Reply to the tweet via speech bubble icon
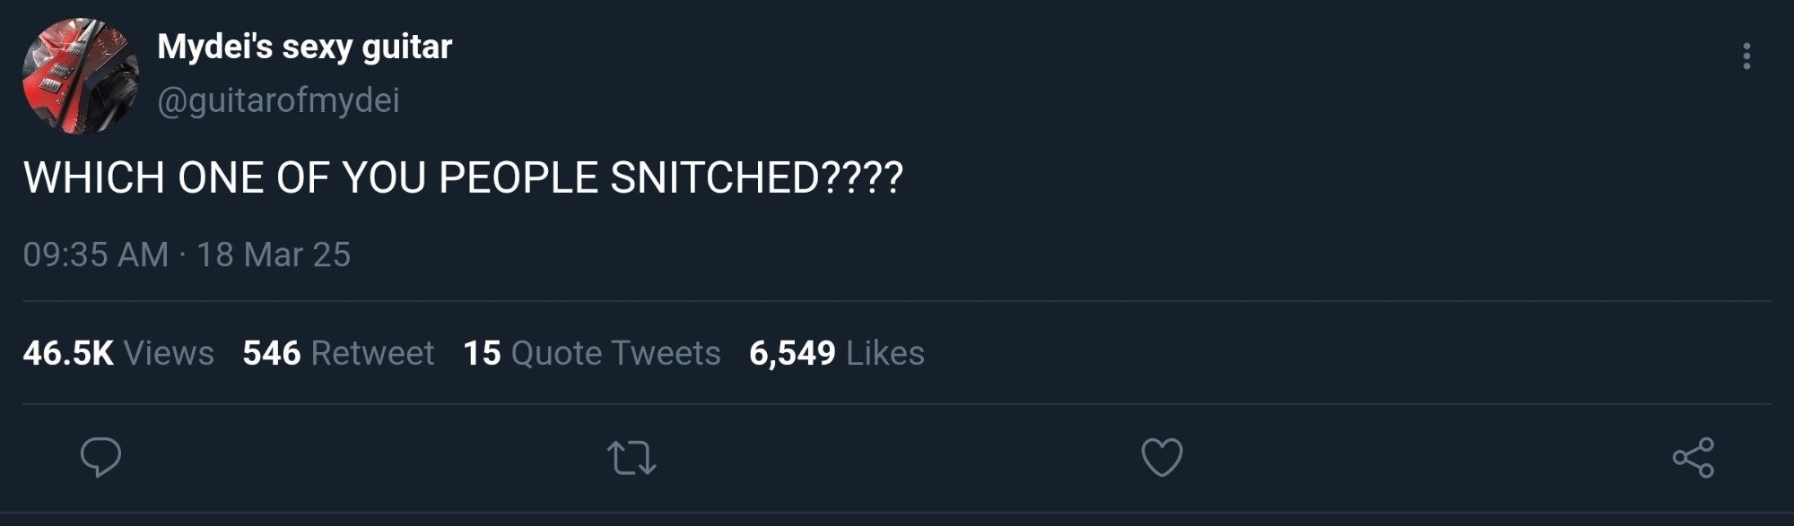The image size is (1794, 526). (x=100, y=457)
